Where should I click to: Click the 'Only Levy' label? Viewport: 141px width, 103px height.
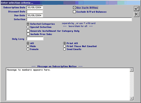(18, 39)
